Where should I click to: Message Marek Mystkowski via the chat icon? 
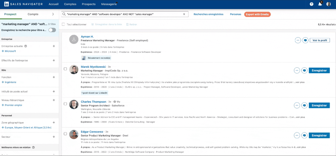[x=304, y=70]
